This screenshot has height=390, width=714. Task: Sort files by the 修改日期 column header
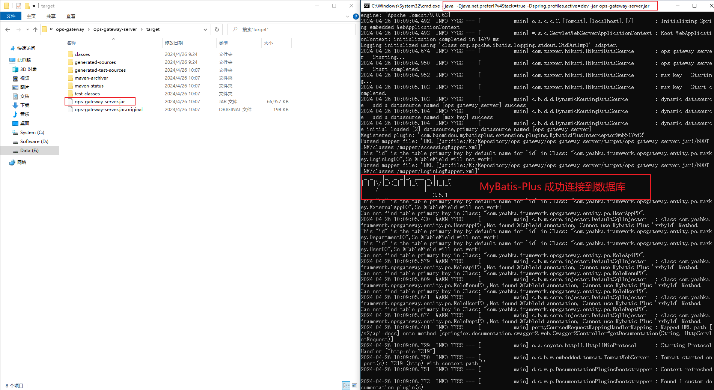(x=174, y=43)
